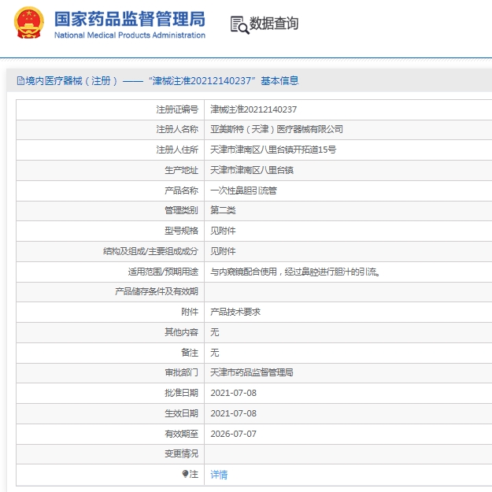The width and height of the screenshot is (492, 492).
Task: Click the 变更情况 label
Action: pyautogui.click(x=181, y=453)
